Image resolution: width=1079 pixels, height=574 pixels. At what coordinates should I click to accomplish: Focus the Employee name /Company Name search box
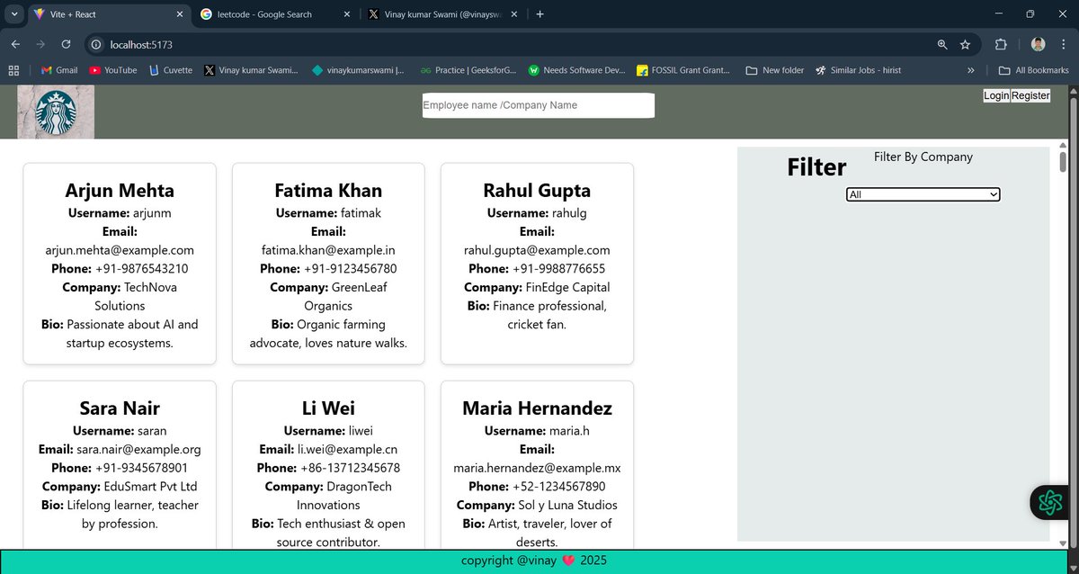(539, 105)
